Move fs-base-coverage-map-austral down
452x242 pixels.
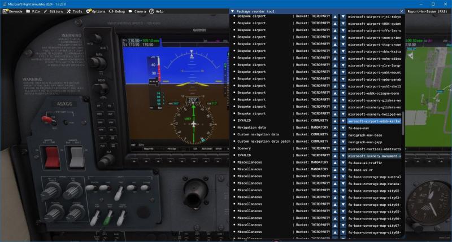(343, 177)
